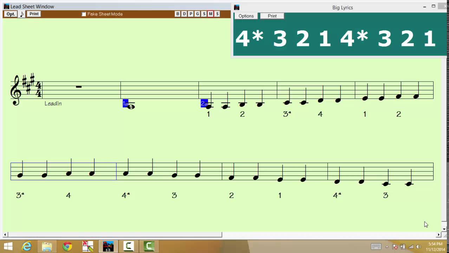The width and height of the screenshot is (449, 253).
Task: Open the touch keyboard tray icon
Action: coord(376,246)
